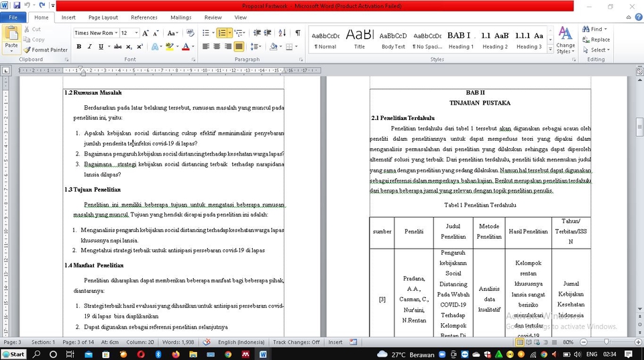Click the Word Help question mark icon

click(x=639, y=17)
